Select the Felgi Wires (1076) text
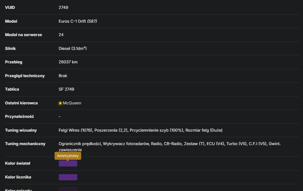The image size is (303, 191). tap(75, 130)
